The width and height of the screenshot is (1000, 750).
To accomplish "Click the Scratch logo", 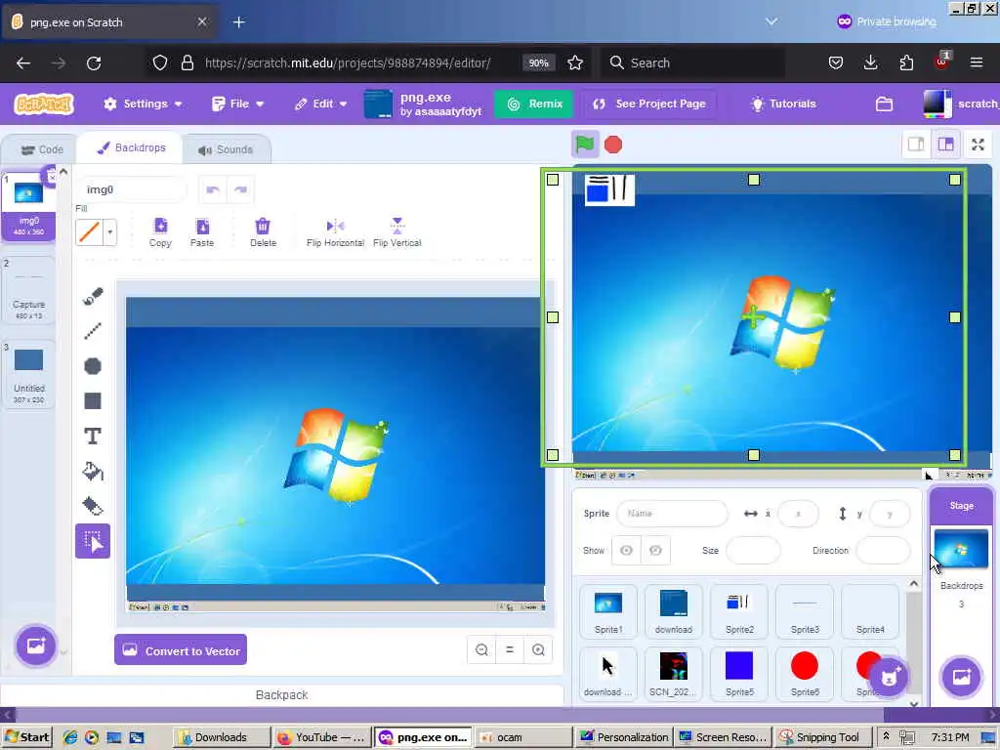I will [x=44, y=104].
